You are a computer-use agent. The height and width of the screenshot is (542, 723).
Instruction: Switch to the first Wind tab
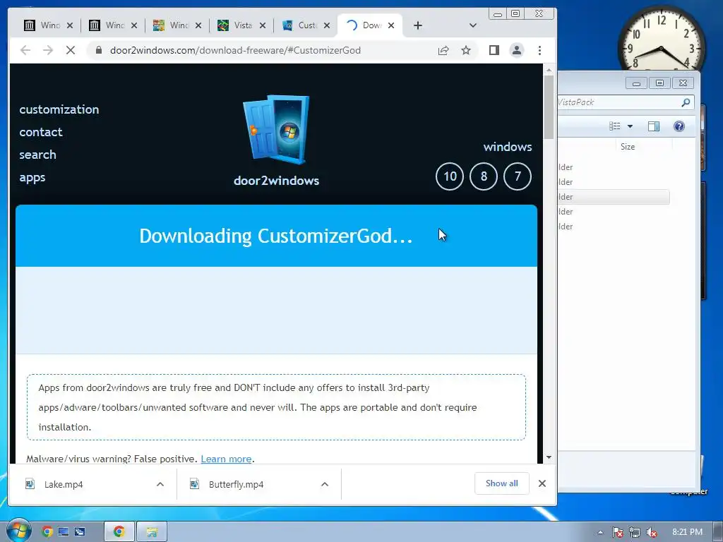click(43, 25)
